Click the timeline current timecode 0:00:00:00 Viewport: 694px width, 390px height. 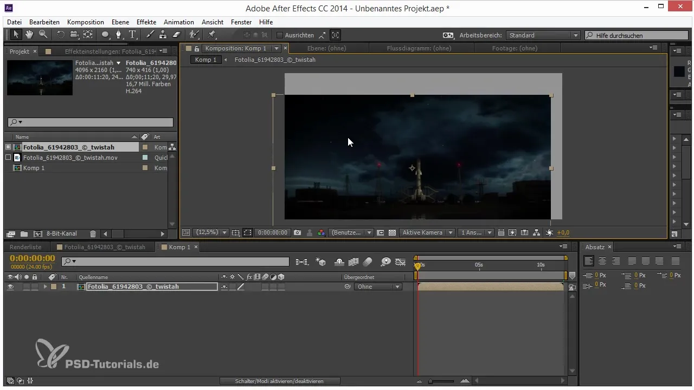pos(33,258)
